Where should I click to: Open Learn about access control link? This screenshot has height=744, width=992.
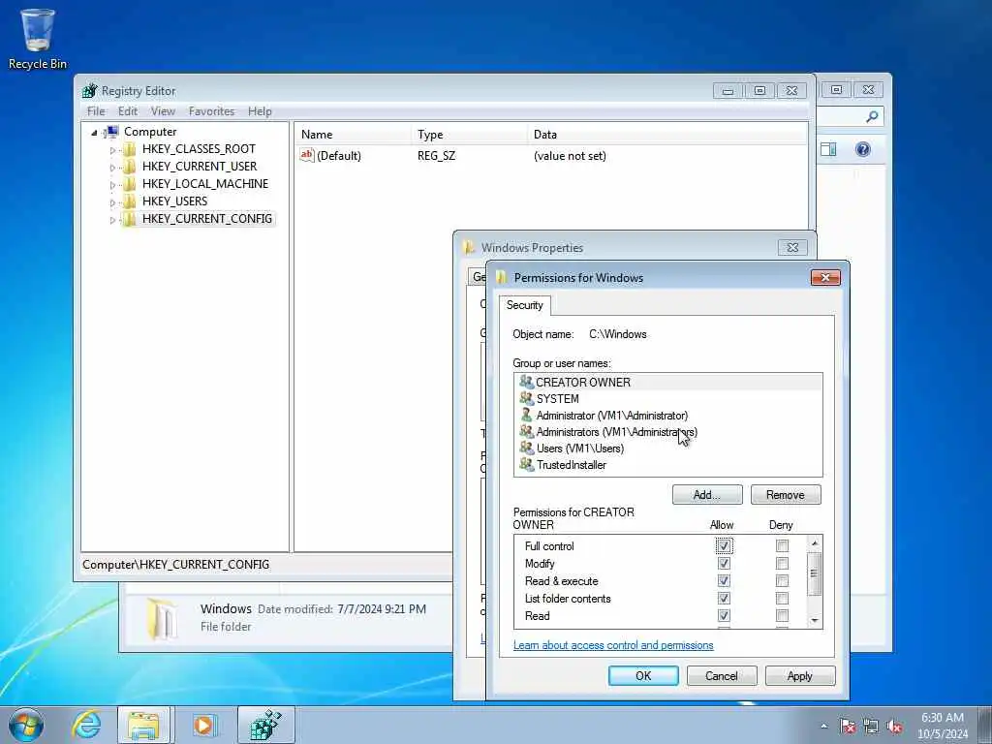pyautogui.click(x=613, y=645)
